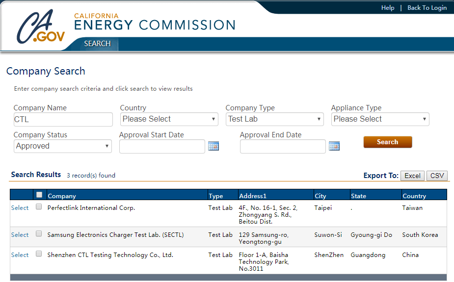Open the Approval Start Date calendar picker

[x=214, y=146]
